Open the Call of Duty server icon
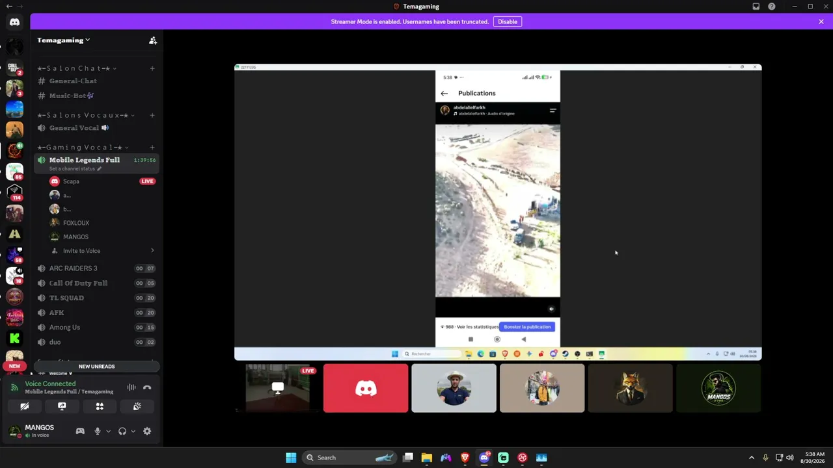The width and height of the screenshot is (833, 468). click(x=14, y=68)
